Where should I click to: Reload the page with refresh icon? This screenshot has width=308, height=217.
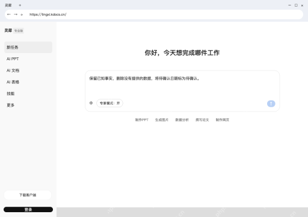coord(22,14)
